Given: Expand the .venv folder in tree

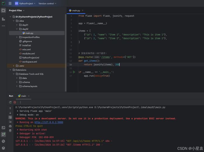Looking at the screenshot, I should tap(13, 66).
